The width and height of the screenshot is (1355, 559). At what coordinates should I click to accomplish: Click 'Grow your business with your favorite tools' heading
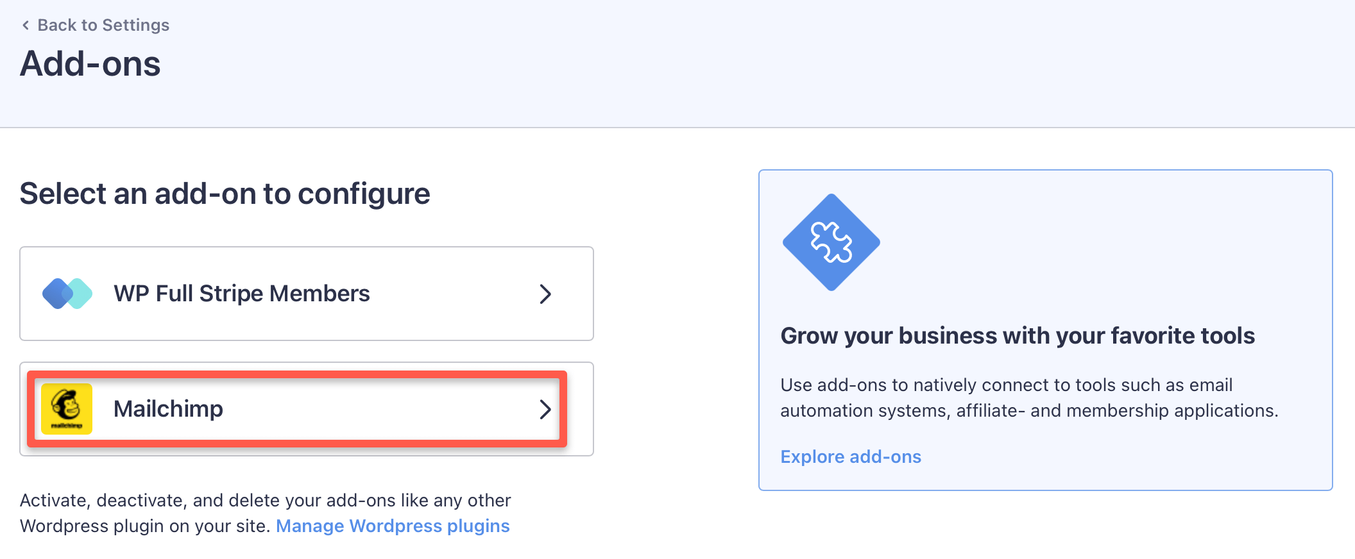[1017, 336]
